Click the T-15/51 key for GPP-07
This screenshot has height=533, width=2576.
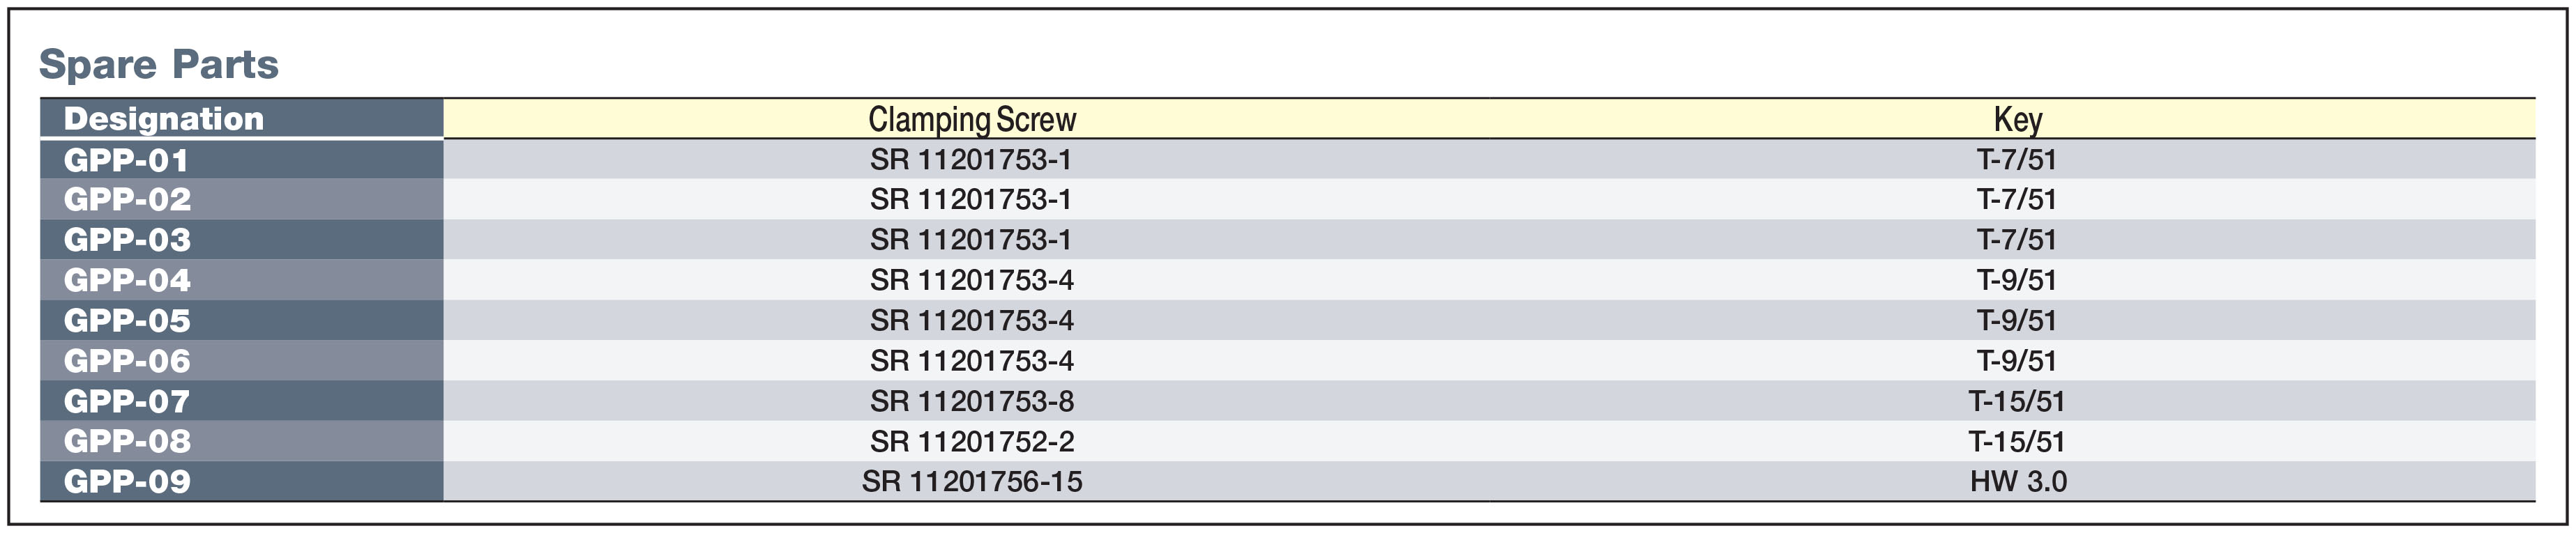pyautogui.click(x=2016, y=401)
